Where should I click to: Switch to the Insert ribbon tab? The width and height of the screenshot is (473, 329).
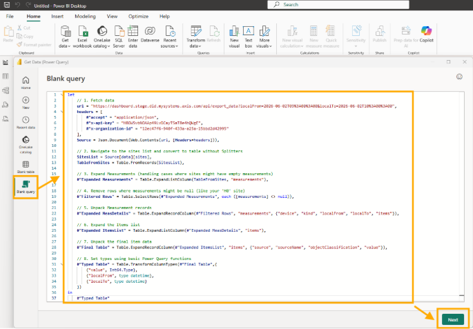(57, 17)
